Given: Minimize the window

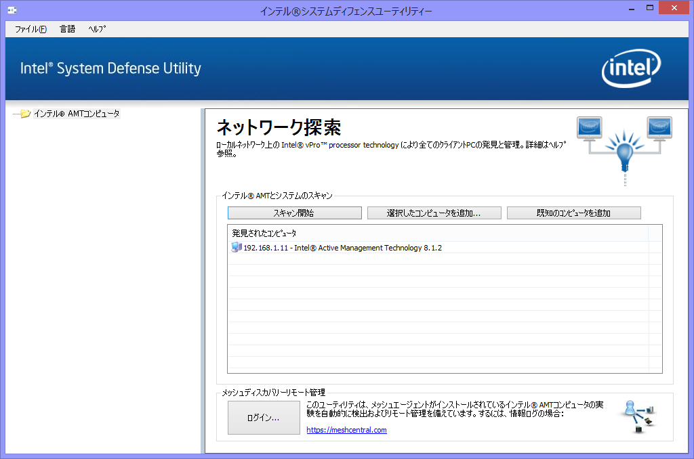Looking at the screenshot, I should tap(632, 8).
